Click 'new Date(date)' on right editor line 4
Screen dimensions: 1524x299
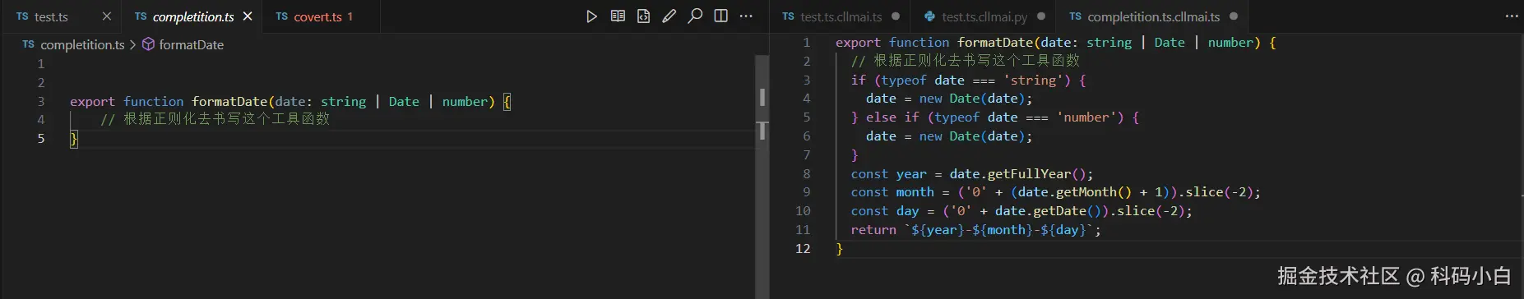click(x=972, y=99)
